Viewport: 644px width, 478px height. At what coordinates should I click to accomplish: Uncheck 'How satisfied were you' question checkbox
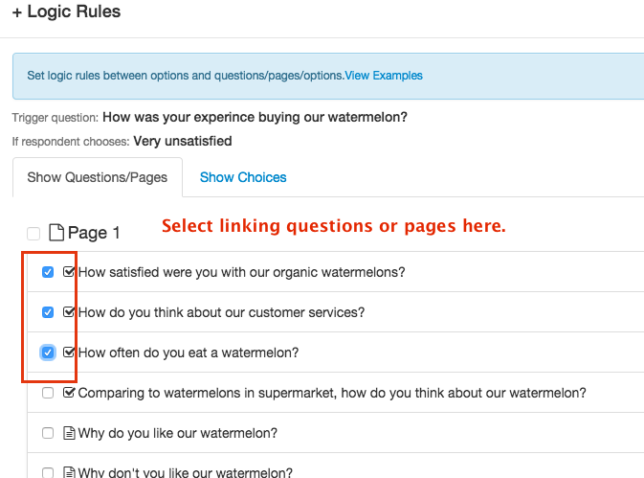(x=48, y=272)
